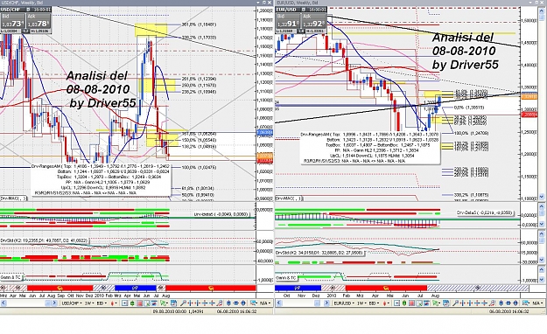Viewport: 547px width, 334px height.
Task: Click the Bid price button on USD/CHF chart
Action: pyautogui.click(x=13, y=21)
